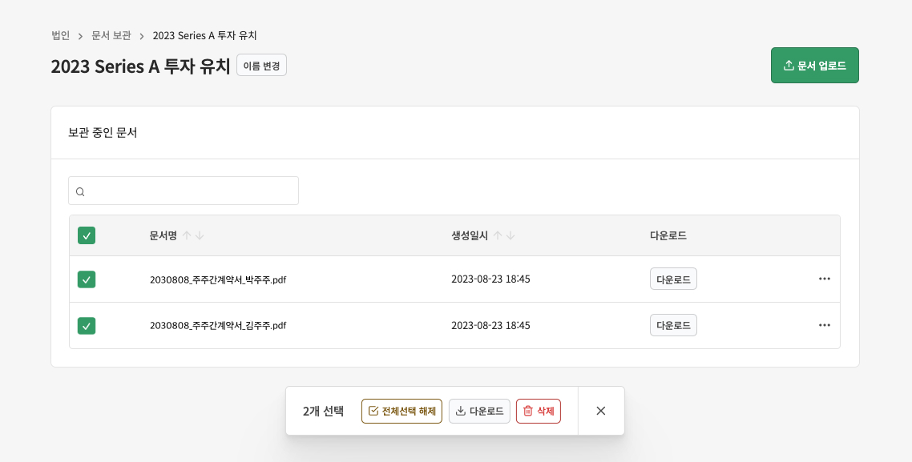Click the 이름 변경 button beside the title
Viewport: 912px width, 462px height.
point(261,66)
